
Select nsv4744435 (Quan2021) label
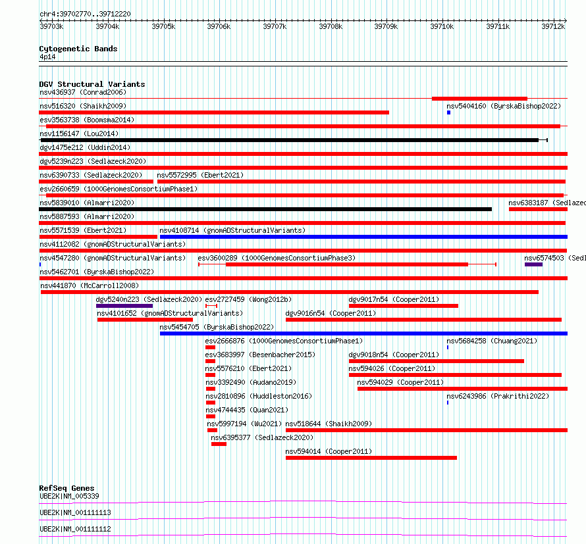(247, 410)
